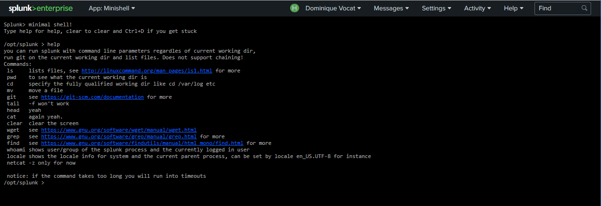The image size is (601, 206).
Task: Open the App: Minishell dropdown
Action: click(x=111, y=8)
